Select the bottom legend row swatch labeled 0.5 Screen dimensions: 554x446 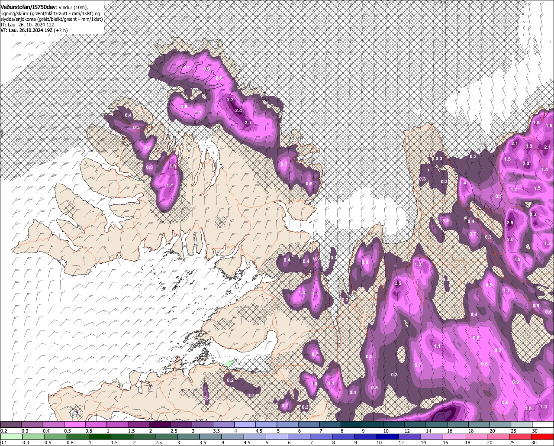click(x=55, y=436)
